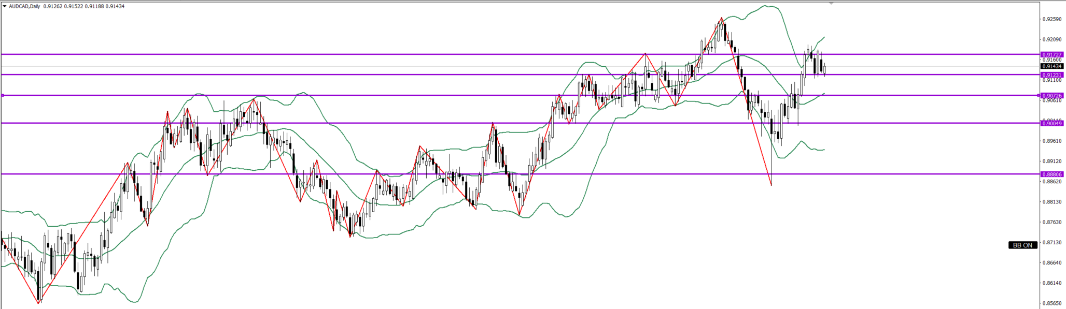
Task: Select left square handle of 0.90726 line
Action: [3, 95]
